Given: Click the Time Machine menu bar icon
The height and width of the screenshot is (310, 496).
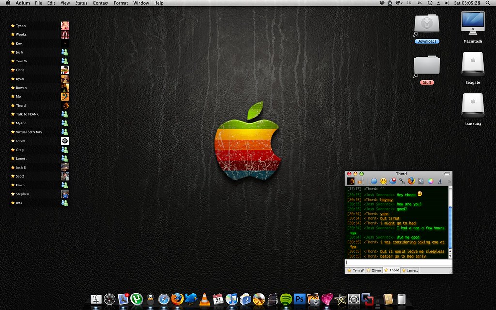Looking at the screenshot, I should [x=430, y=3].
